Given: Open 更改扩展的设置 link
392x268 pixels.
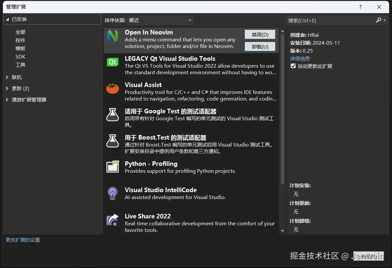Looking at the screenshot, I should 23,240.
